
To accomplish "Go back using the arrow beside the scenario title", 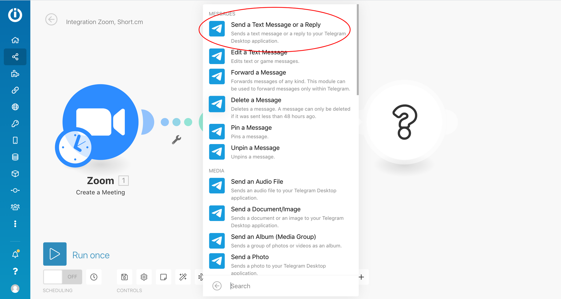I will click(x=51, y=20).
